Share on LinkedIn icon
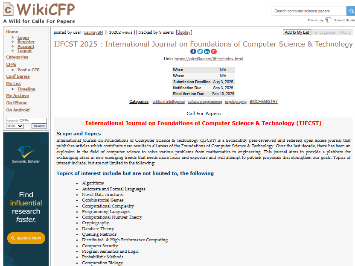Image resolution: width=355 pixels, height=266 pixels. coord(207,51)
